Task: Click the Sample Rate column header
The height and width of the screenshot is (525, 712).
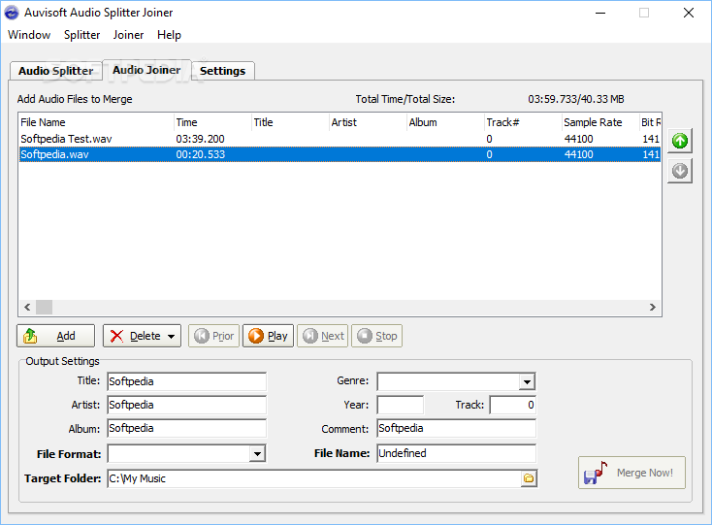Action: click(x=600, y=122)
